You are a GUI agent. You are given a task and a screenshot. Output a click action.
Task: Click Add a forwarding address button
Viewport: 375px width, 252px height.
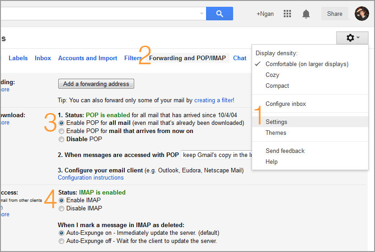[x=96, y=84]
